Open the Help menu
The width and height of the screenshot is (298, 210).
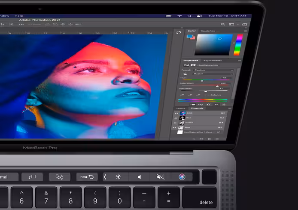pos(18,16)
